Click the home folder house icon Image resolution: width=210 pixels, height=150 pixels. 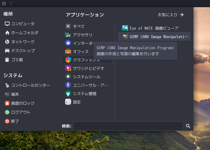(x=7, y=33)
